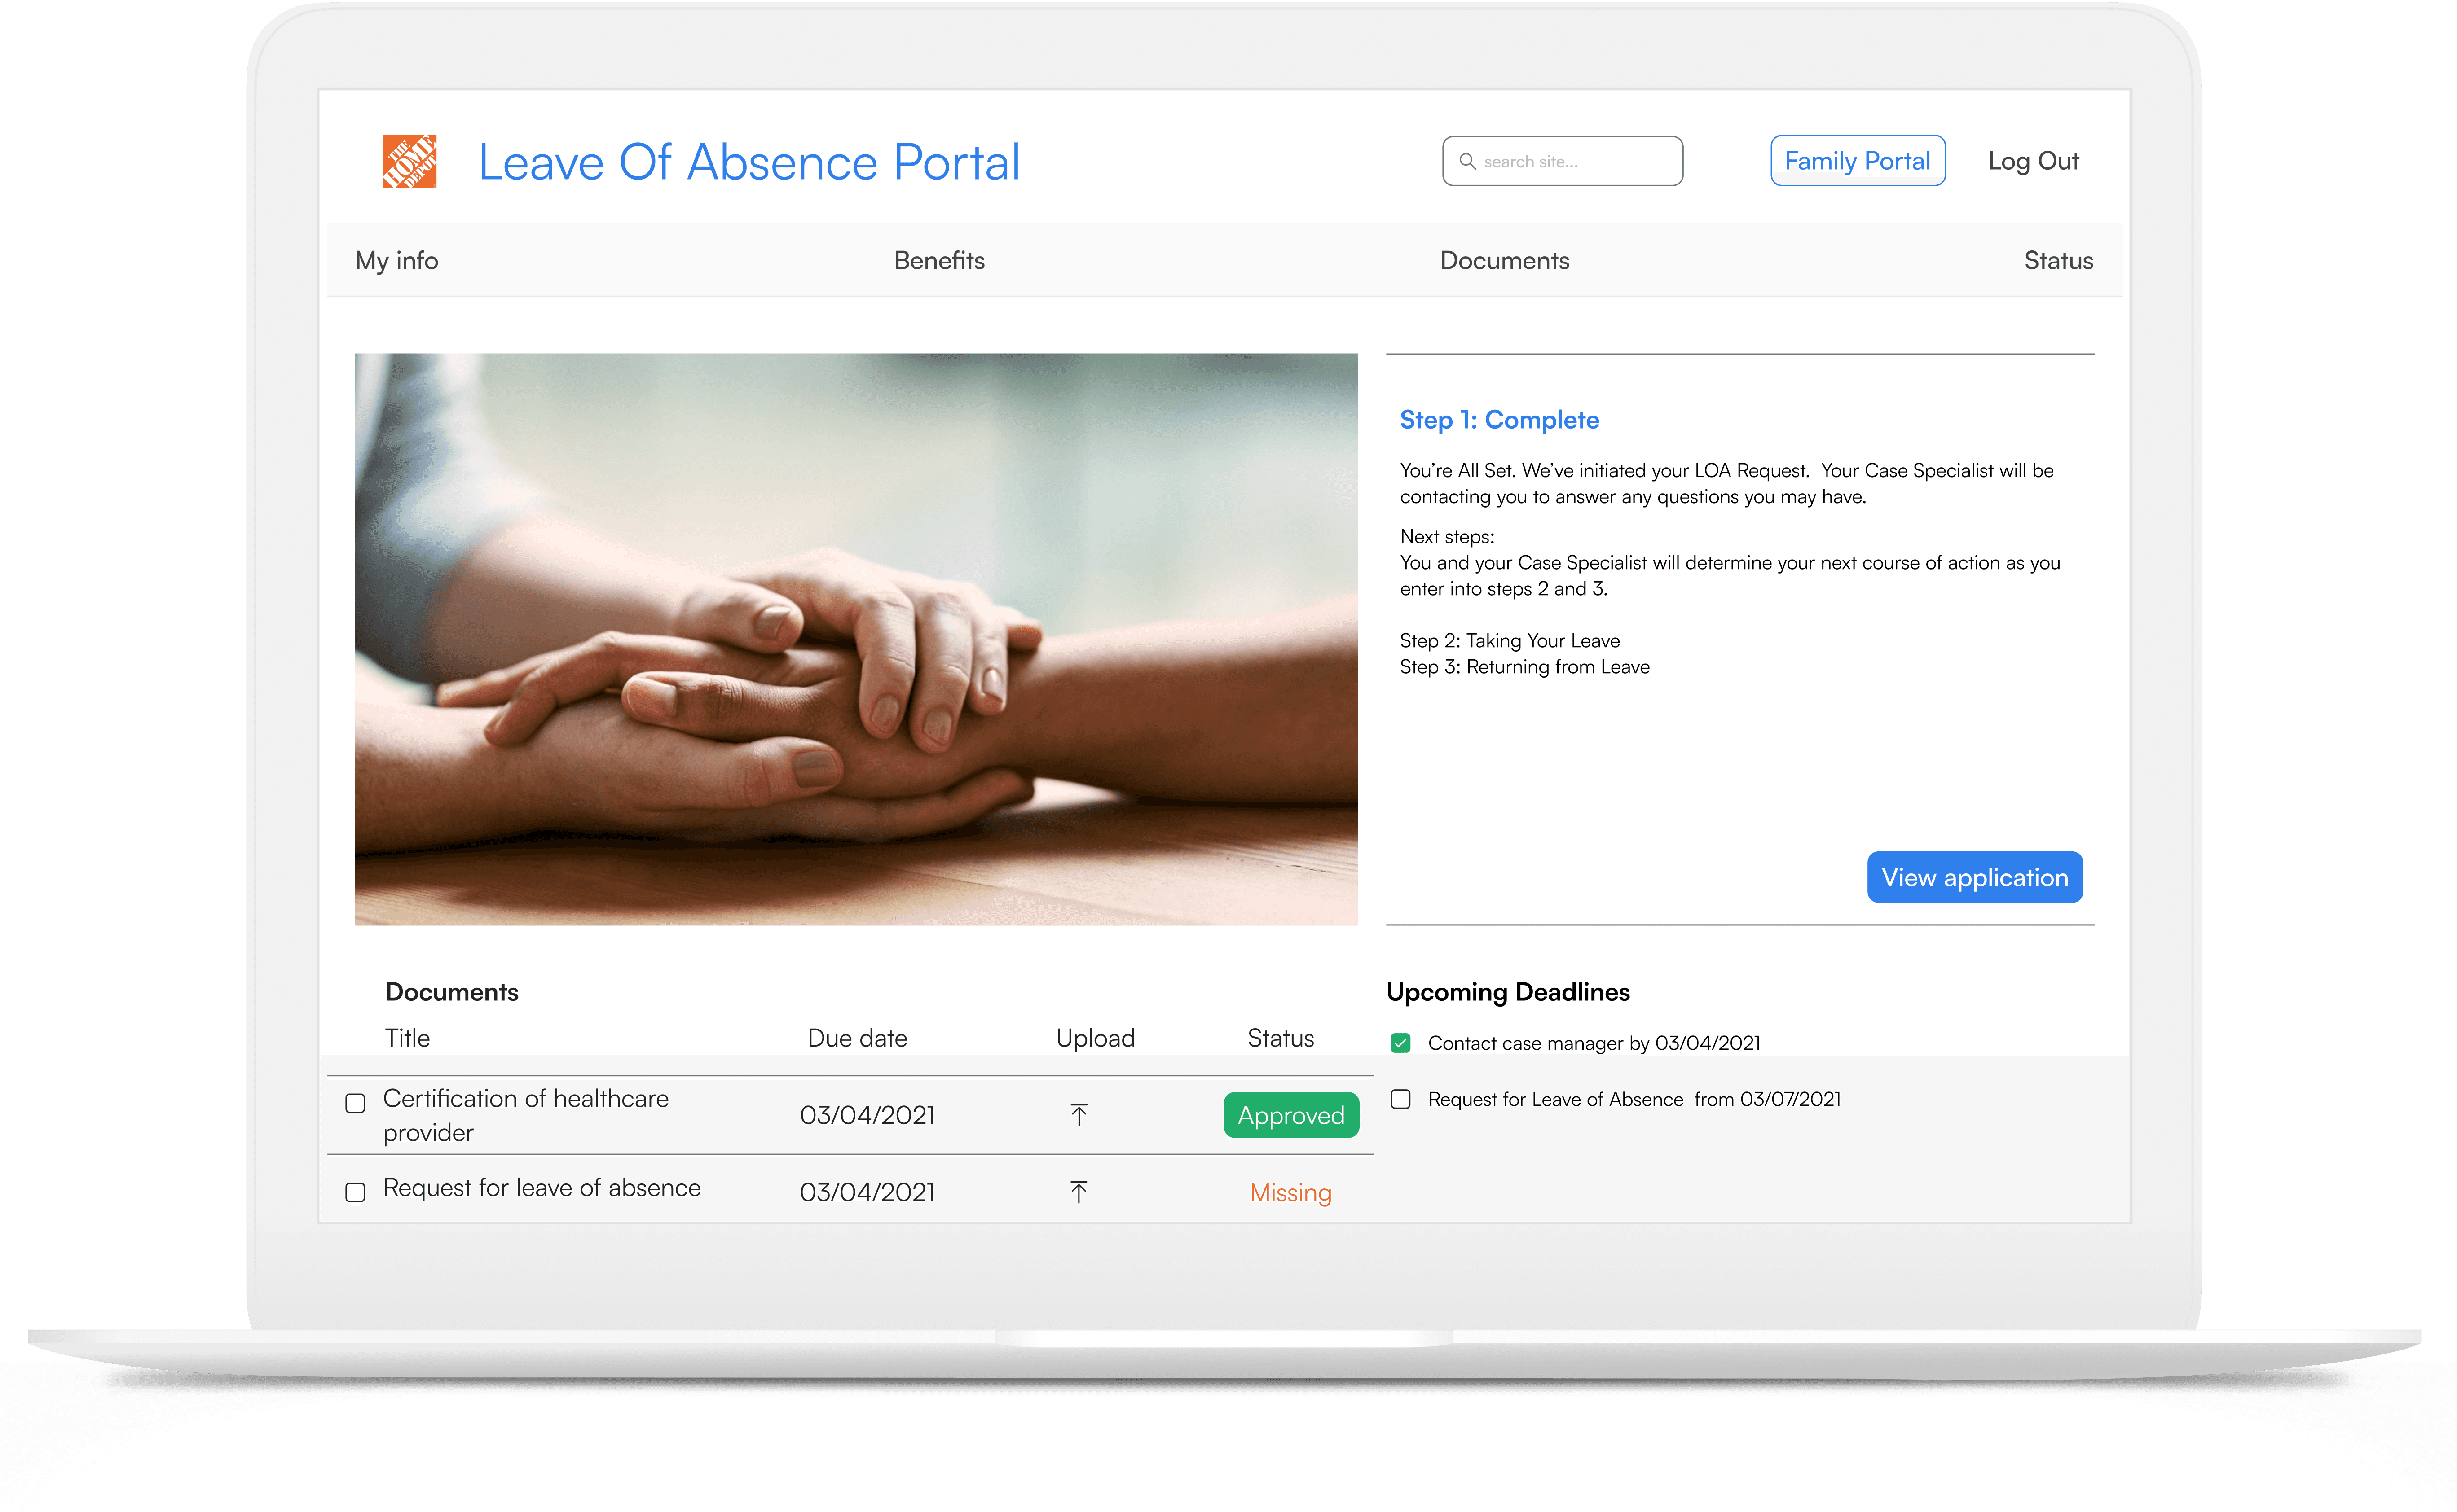Open the Status tab
The width and height of the screenshot is (2457, 1512).
coord(2058,260)
